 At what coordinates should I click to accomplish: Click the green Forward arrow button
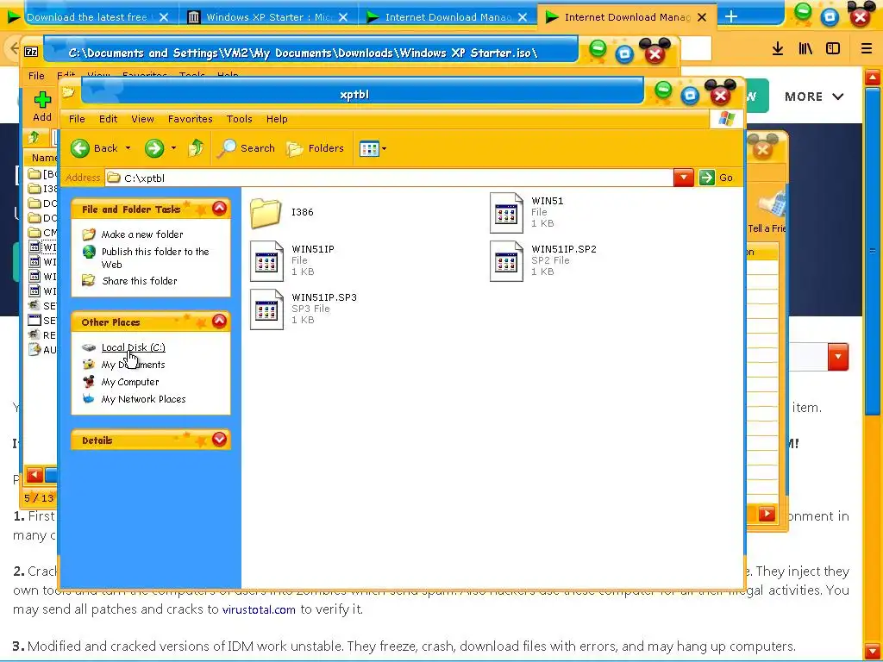tap(153, 148)
